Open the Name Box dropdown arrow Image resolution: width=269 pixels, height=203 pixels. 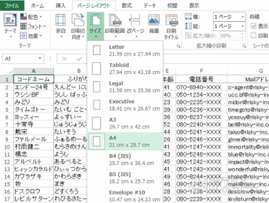coord(40,59)
